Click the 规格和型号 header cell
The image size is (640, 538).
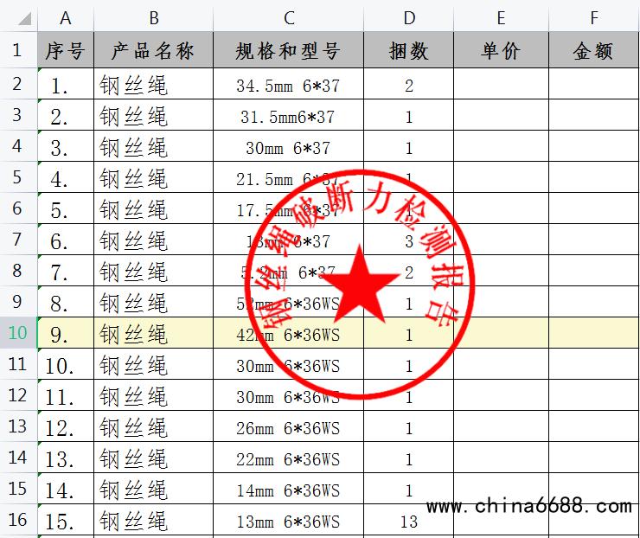pyautogui.click(x=289, y=50)
